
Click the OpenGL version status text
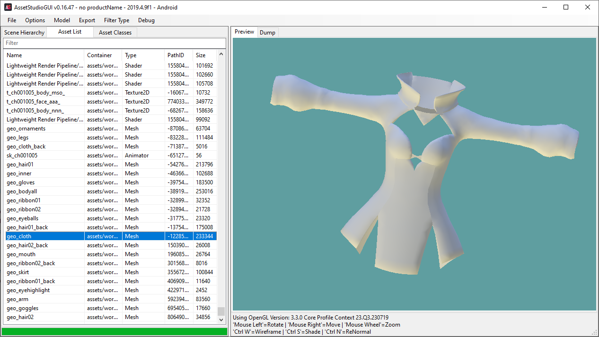tap(311, 318)
